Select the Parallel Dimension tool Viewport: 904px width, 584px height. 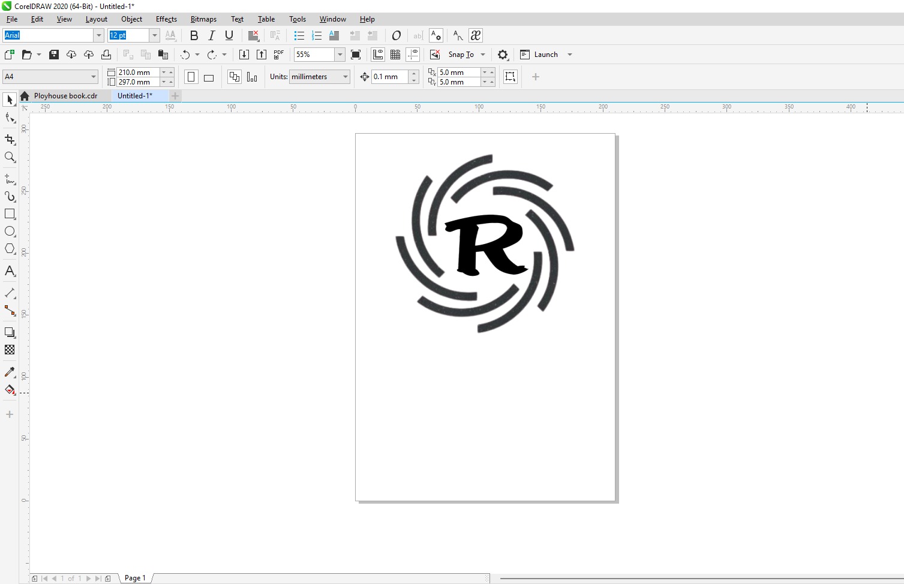pos(10,293)
